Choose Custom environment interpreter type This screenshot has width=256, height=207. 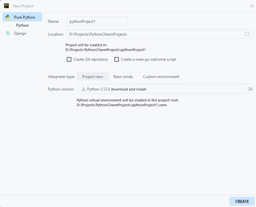coord(161,76)
